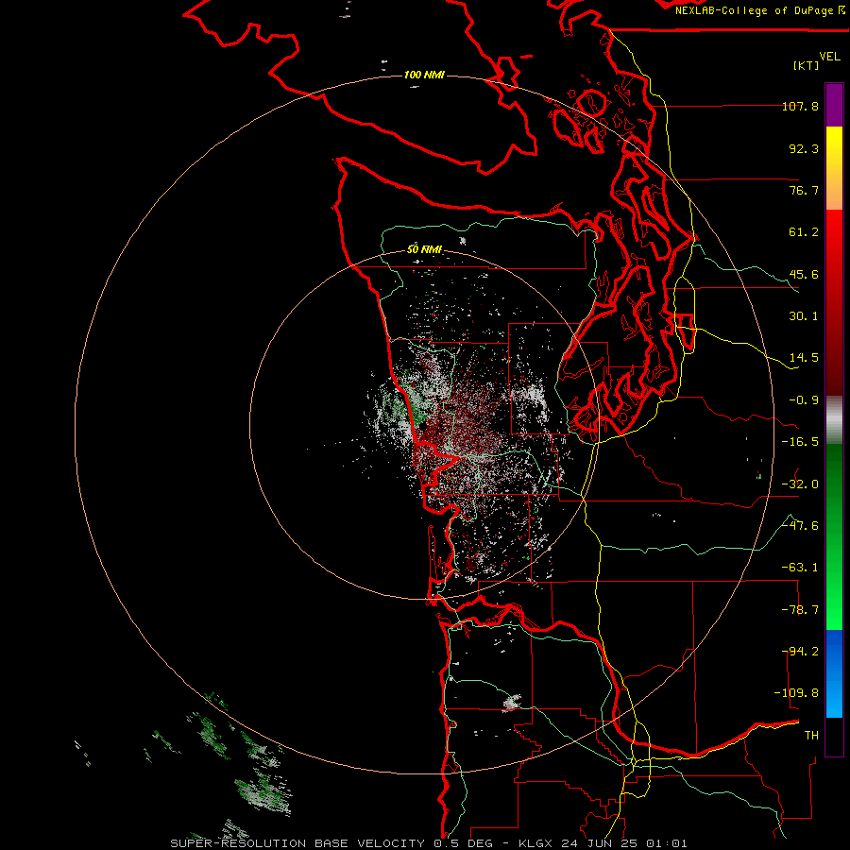Pick the dark TH segment of the scale
850x850 pixels.
(x=834, y=737)
